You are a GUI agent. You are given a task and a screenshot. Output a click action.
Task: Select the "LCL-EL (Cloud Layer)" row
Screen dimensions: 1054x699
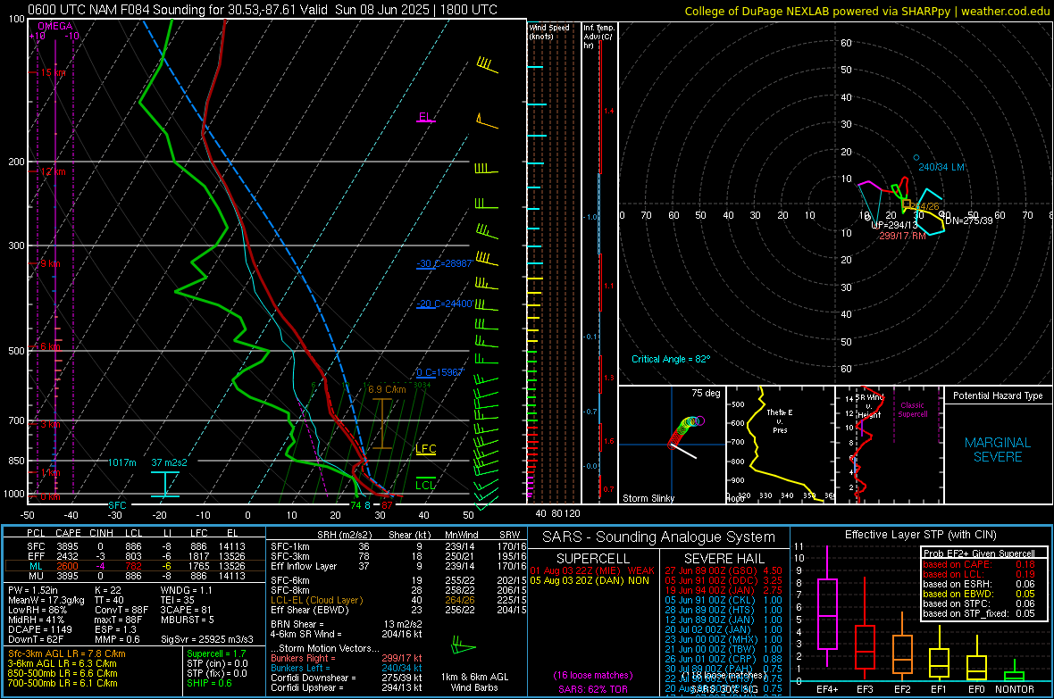(398, 600)
